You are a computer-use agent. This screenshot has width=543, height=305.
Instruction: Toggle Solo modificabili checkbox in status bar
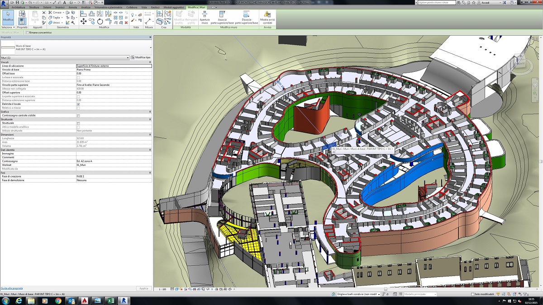(472, 294)
